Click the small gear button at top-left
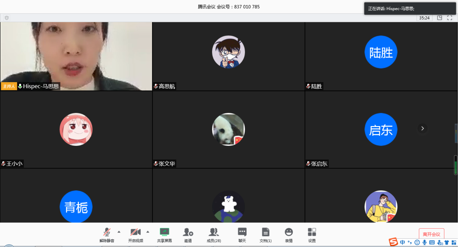Image resolution: width=458 pixels, height=247 pixels. click(6, 18)
